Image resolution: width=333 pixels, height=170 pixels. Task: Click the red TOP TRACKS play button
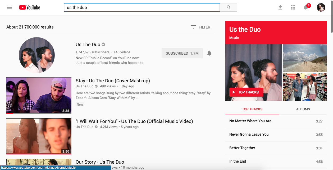[x=246, y=92]
